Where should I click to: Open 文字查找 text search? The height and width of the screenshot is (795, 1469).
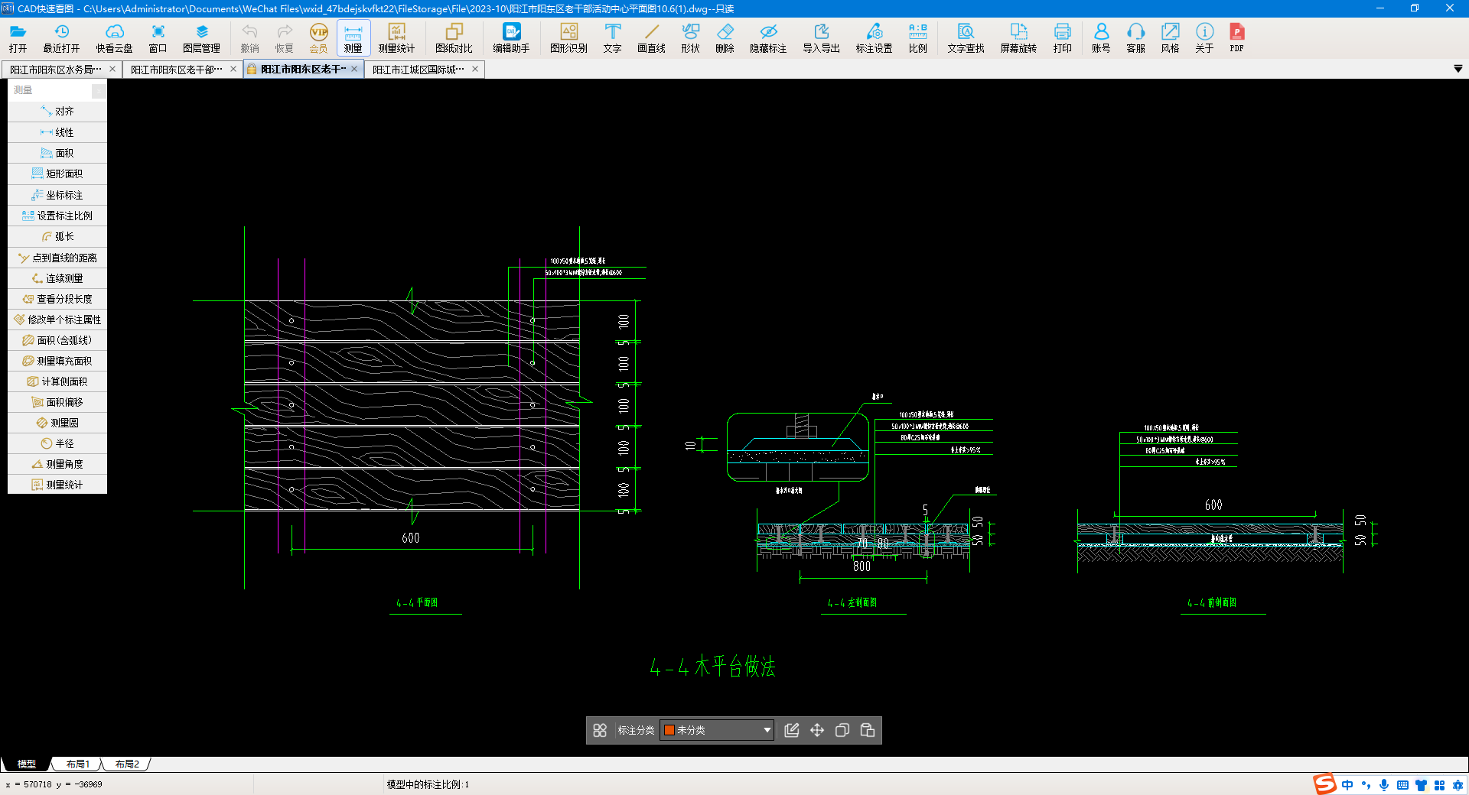(966, 37)
